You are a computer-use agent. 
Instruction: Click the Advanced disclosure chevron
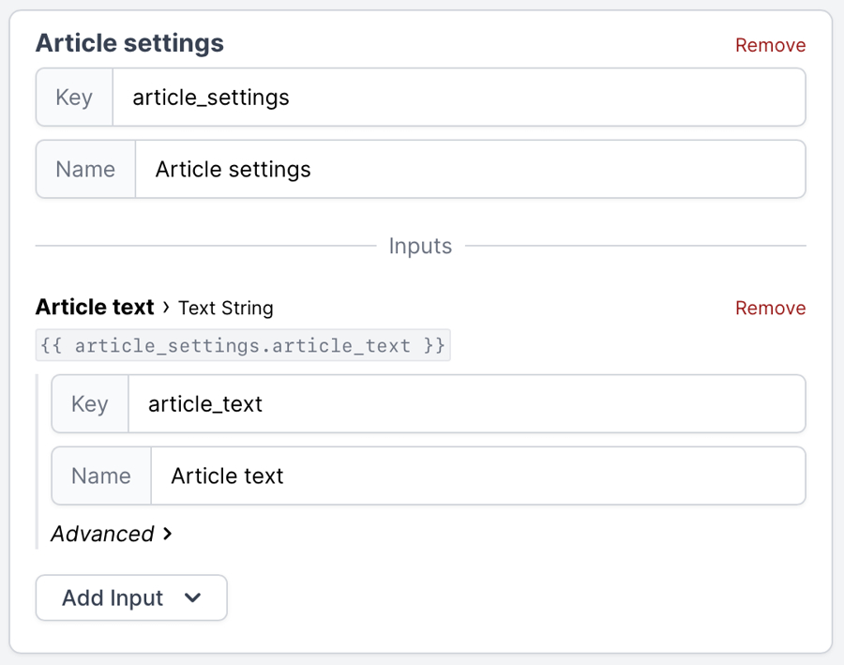[167, 534]
